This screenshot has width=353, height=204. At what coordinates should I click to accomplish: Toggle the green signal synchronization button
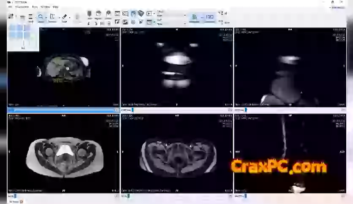coord(195,17)
